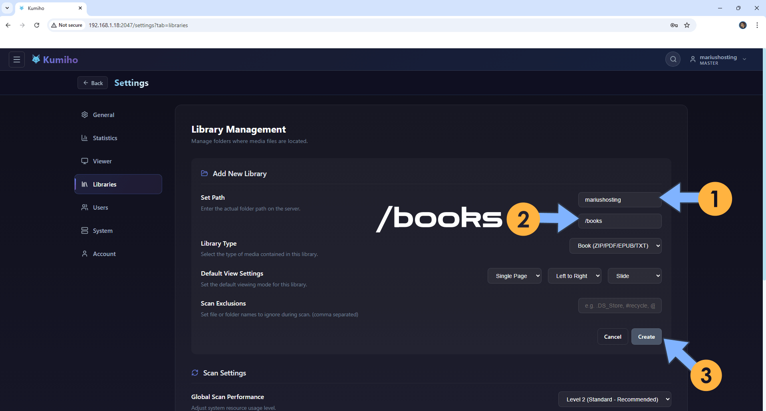Open Chrome's three-dot menu
This screenshot has width=766, height=411.
[757, 25]
